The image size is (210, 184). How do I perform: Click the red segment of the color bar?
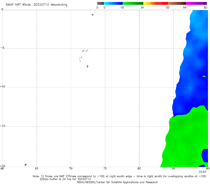click(163, 3)
